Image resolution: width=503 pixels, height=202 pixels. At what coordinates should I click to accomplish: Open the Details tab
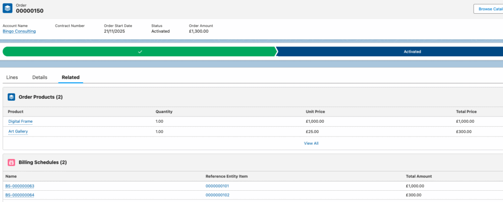pyautogui.click(x=40, y=77)
